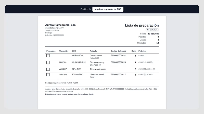Click the Ubicación column header
Image resolution: width=204 pixels, height=114 pixels.
pos(63,51)
